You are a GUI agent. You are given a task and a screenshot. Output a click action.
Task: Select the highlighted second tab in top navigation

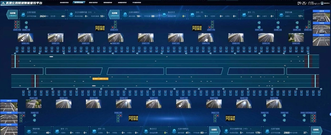coord(79,3)
